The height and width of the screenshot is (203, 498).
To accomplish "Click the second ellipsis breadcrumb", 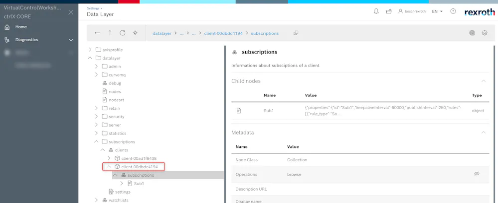I will (194, 33).
